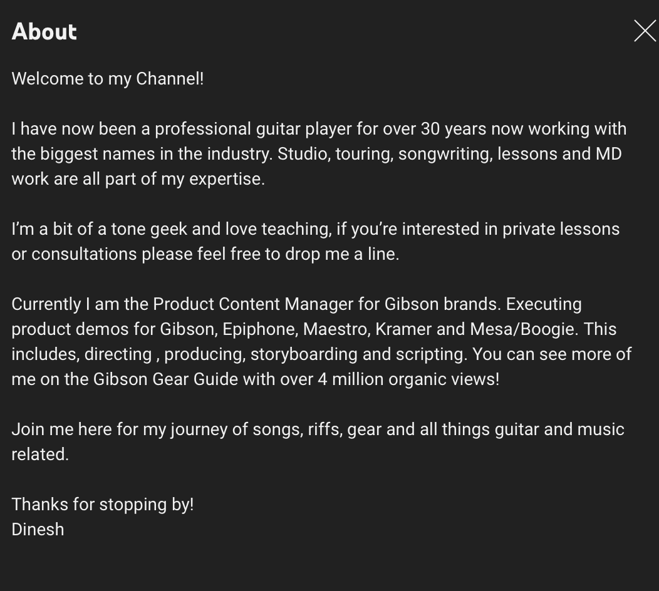
Task: Click the 'work are all part of my expertise' line
Action: tap(138, 179)
